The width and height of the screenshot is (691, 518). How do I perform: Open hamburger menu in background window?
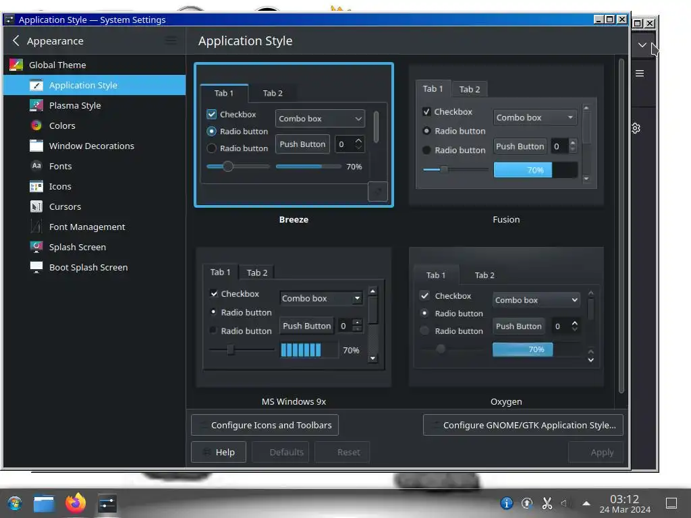640,74
